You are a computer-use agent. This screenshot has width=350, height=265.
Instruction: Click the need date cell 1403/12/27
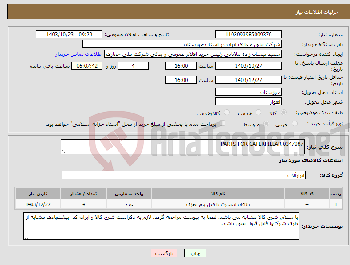[38, 204]
